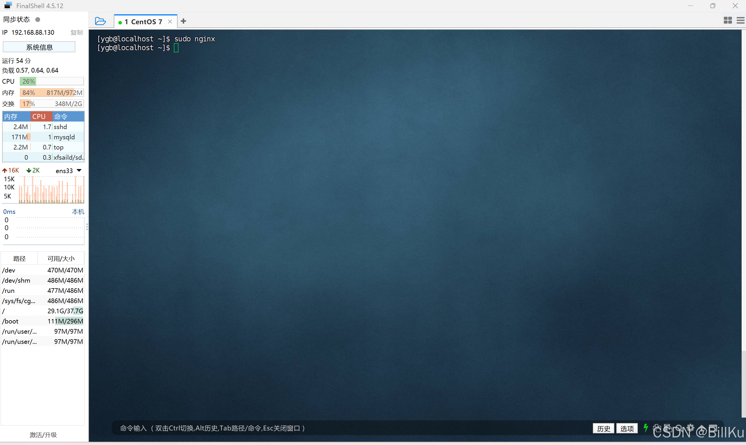Open the terminal settings gear icon

690,428
